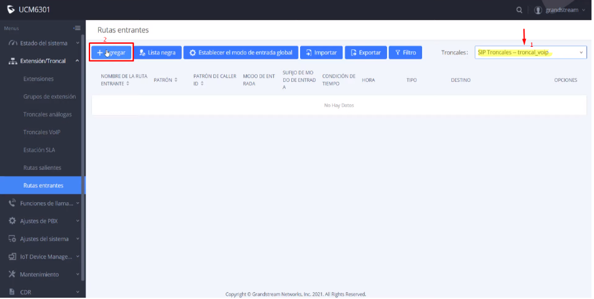Click the Funciones de llamada phone icon
The image size is (594, 299).
click(13, 203)
